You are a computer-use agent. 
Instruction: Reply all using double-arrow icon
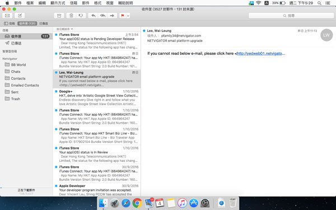click(x=102, y=16)
